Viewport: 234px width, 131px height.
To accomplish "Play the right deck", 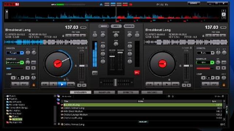I will coord(167,84).
